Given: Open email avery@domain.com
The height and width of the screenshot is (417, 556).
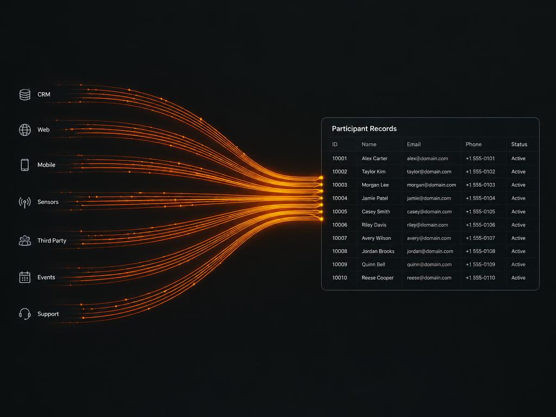Looking at the screenshot, I should click(x=429, y=238).
